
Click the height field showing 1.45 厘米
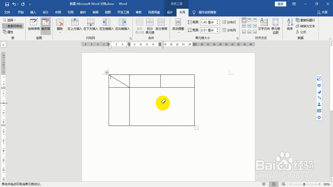[208, 22]
